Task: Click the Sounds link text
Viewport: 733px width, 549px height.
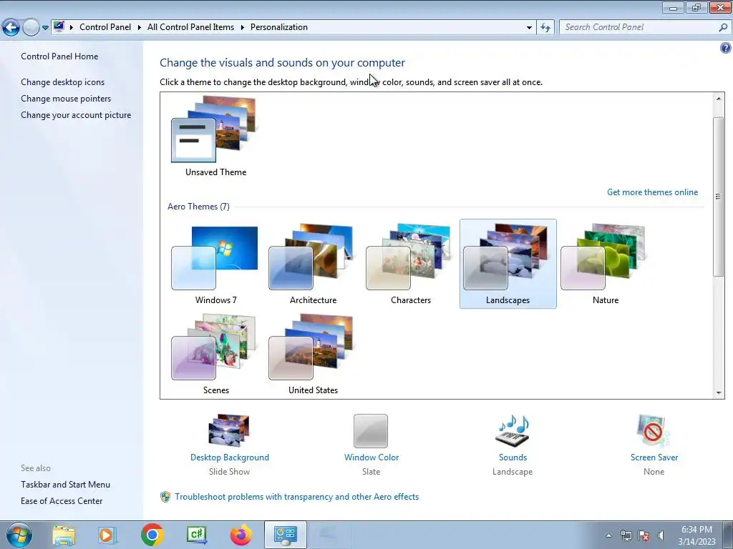Action: [x=513, y=457]
